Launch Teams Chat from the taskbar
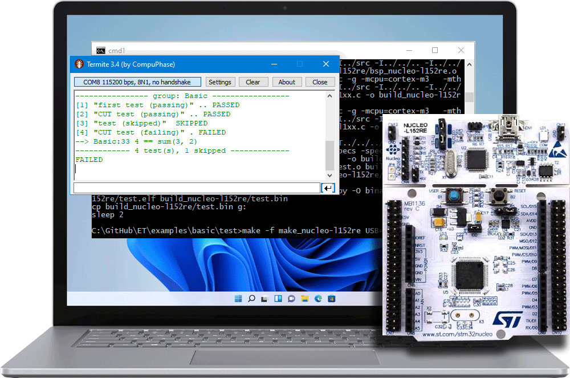The height and width of the screenshot is (378, 570). [291, 298]
